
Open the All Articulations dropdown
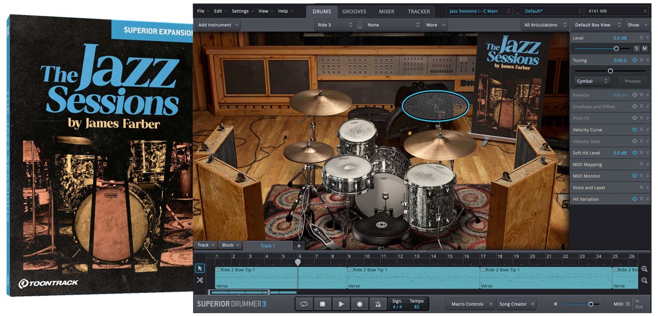(x=544, y=25)
